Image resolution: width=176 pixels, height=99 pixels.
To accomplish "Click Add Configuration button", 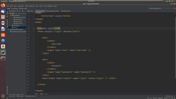I will [155, 9].
